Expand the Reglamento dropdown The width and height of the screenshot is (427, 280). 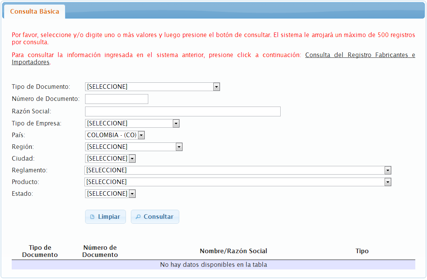pos(238,170)
